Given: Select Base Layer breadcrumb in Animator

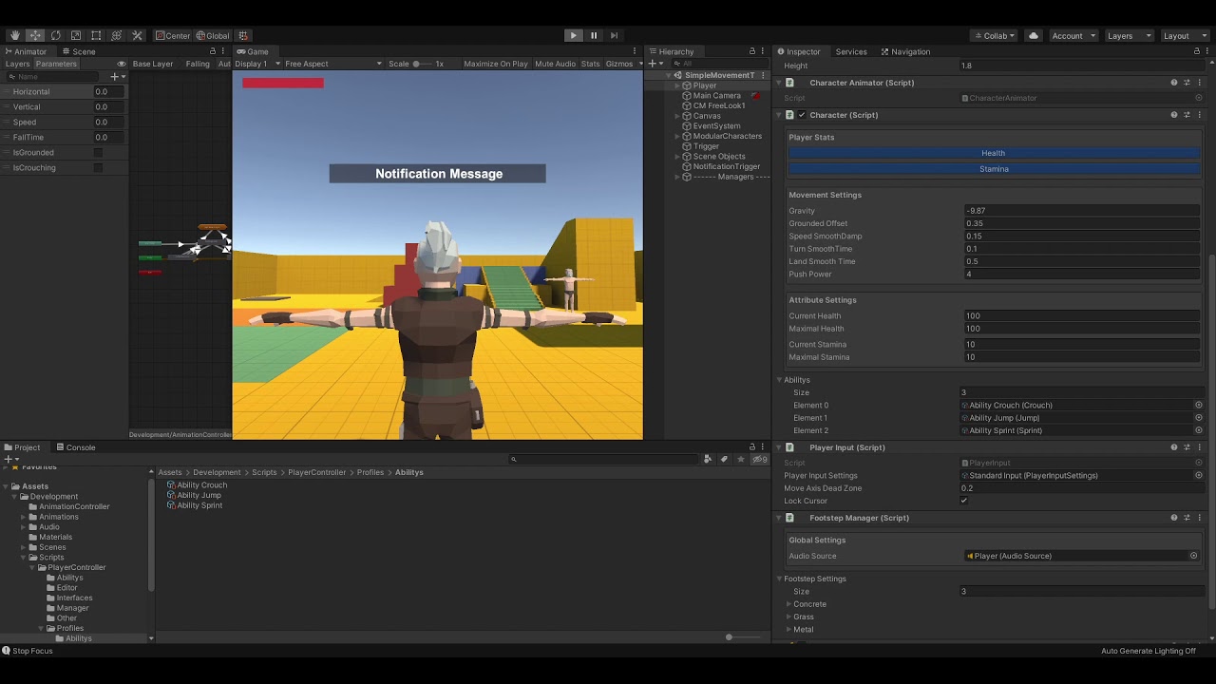Looking at the screenshot, I should coord(152,64).
